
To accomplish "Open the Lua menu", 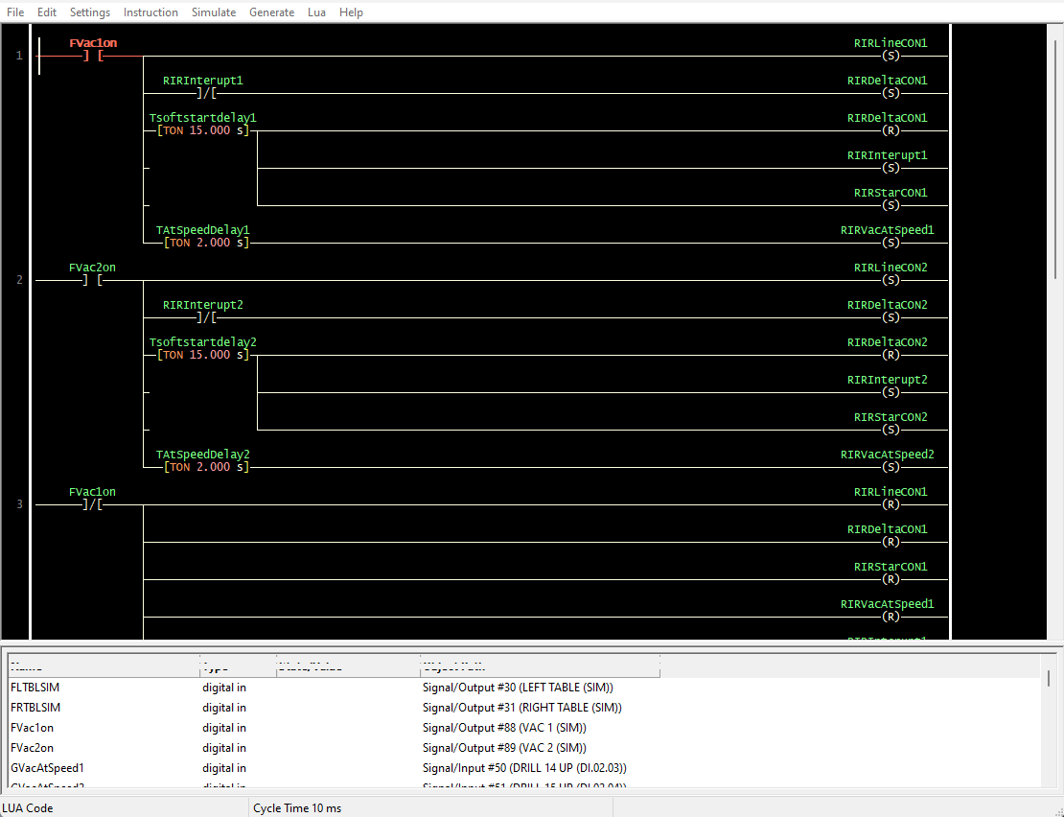I will (x=316, y=12).
